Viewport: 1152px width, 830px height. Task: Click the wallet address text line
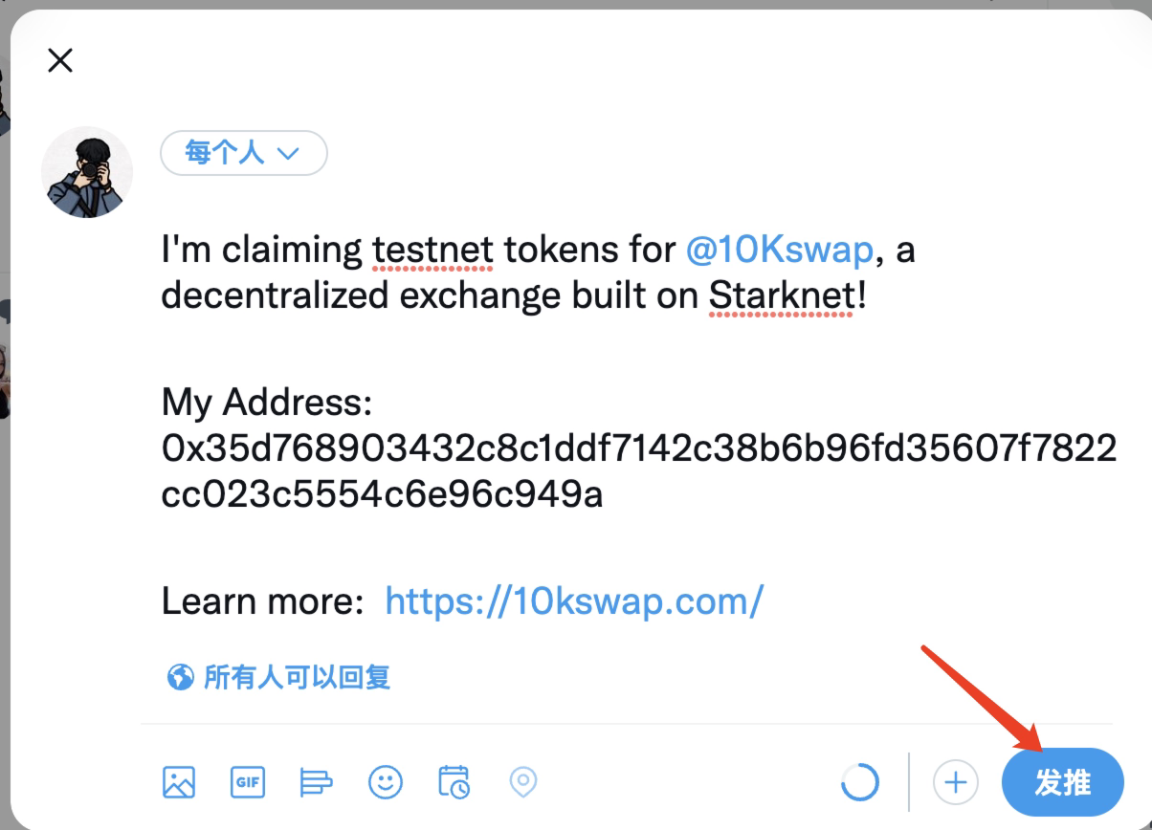click(639, 471)
